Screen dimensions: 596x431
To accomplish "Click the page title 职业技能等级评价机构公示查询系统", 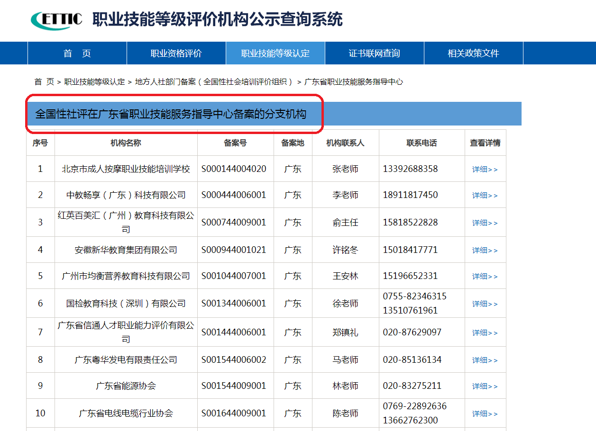I will pos(217,19).
